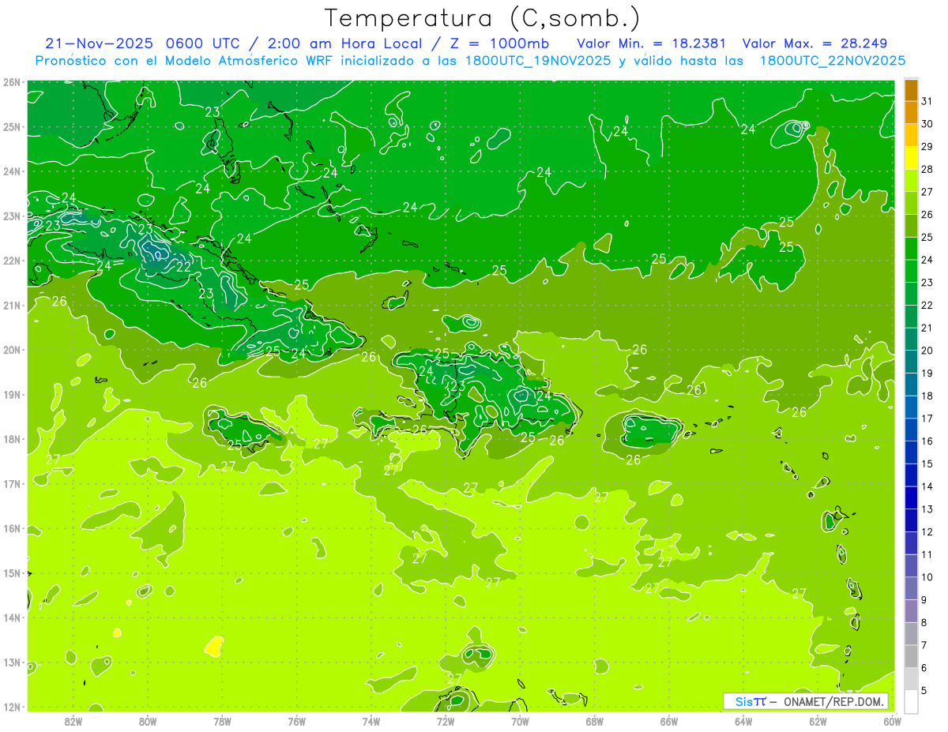Click the 22N latitude axis label
This screenshot has height=732, width=948.
[12, 261]
